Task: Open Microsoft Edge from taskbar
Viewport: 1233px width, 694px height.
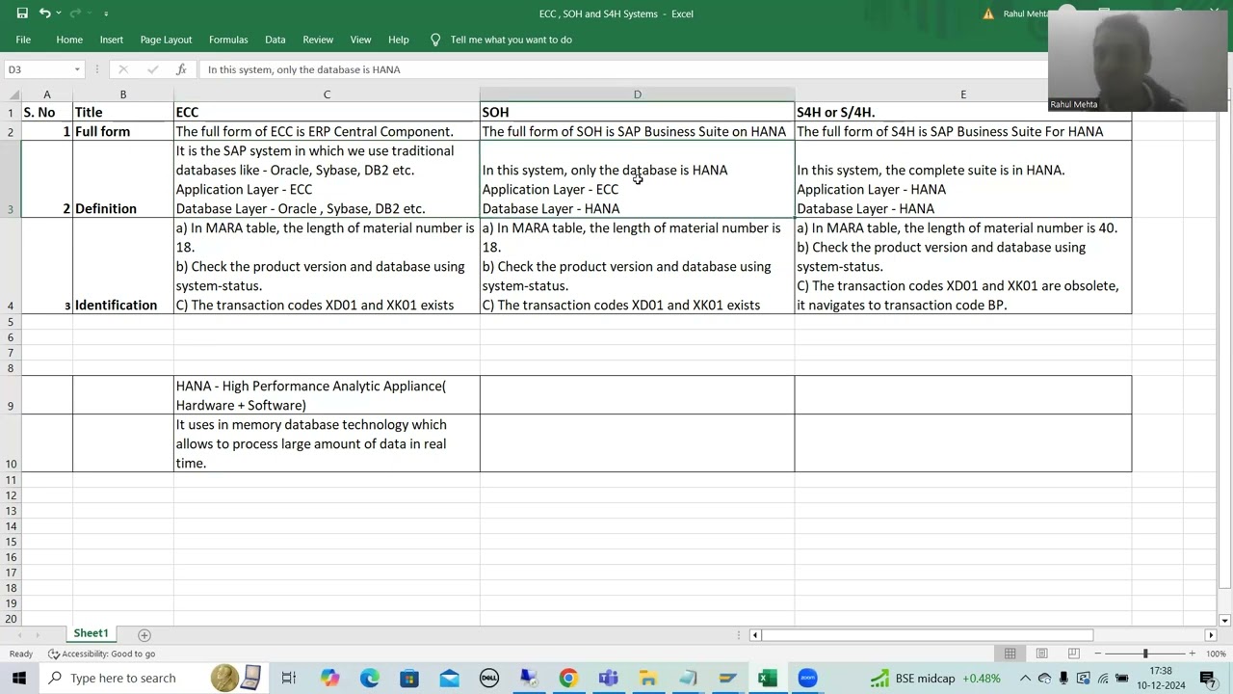Action: point(370,678)
